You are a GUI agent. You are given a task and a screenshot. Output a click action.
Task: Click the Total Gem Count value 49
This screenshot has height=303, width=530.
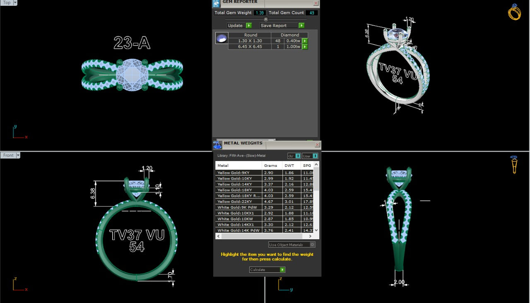311,13
